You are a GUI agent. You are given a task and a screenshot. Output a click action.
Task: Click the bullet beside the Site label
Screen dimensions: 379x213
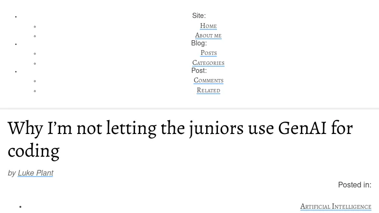[x=16, y=17]
